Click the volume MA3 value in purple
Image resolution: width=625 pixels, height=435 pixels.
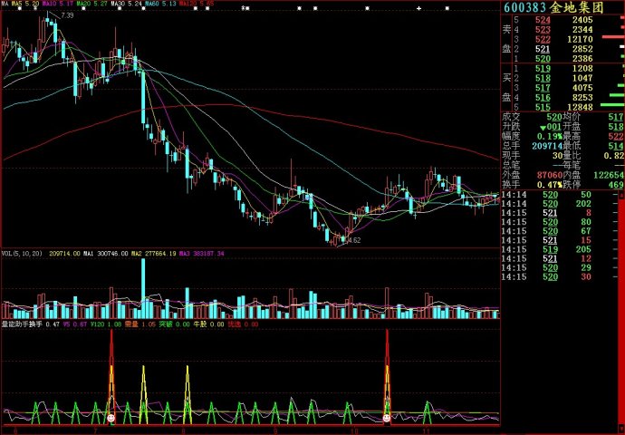pyautogui.click(x=202, y=254)
